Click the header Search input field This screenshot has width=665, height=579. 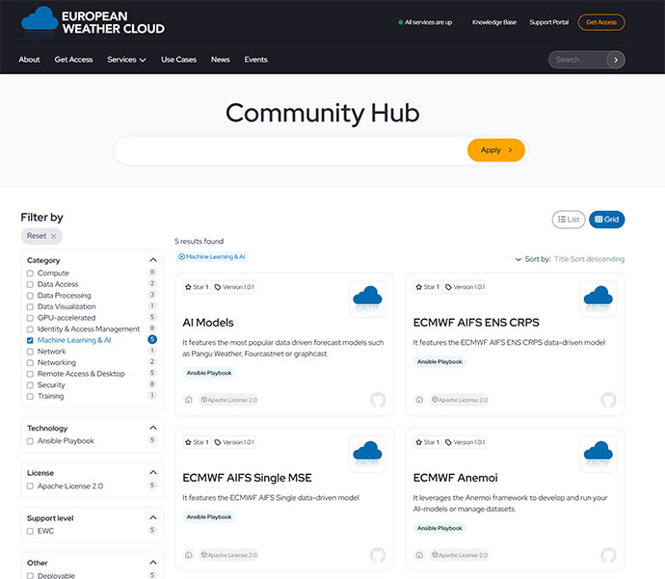(x=577, y=60)
